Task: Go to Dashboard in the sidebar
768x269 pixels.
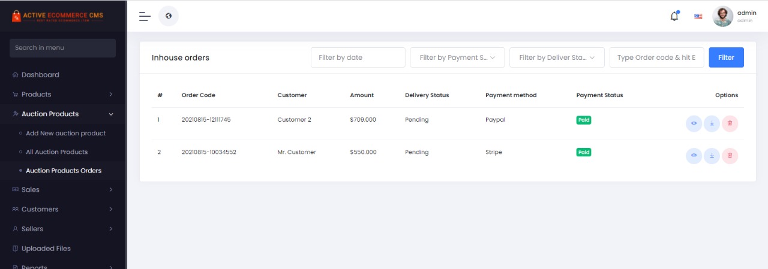Action: [40, 75]
